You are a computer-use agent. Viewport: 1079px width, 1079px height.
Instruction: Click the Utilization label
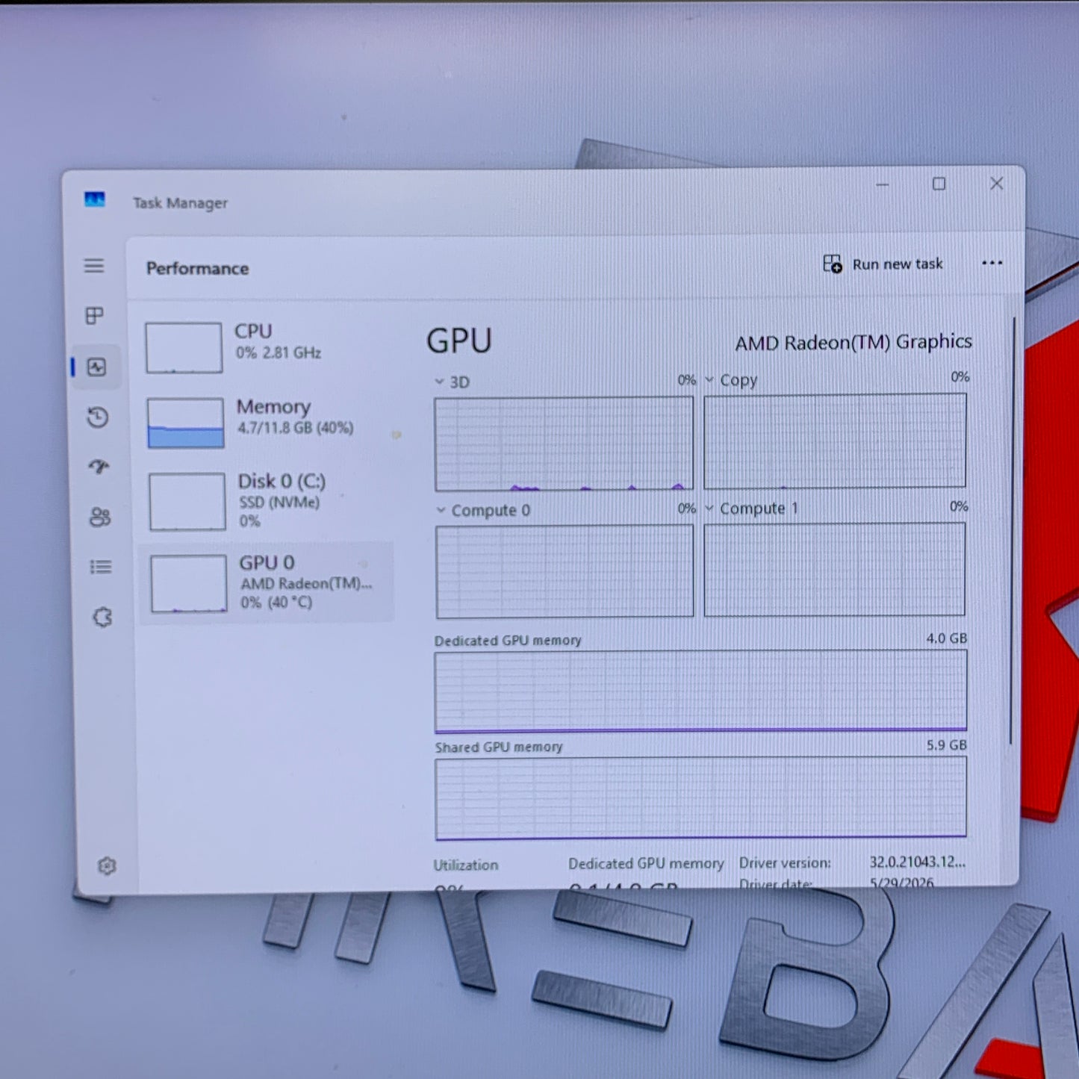coord(466,865)
